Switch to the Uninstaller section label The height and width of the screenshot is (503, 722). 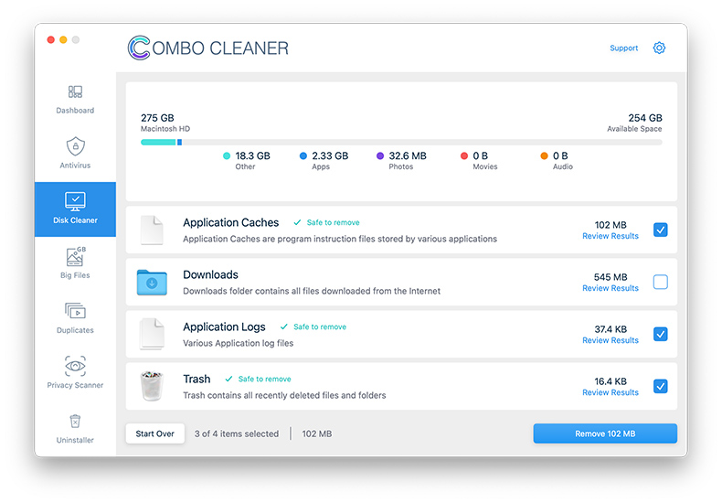75,440
